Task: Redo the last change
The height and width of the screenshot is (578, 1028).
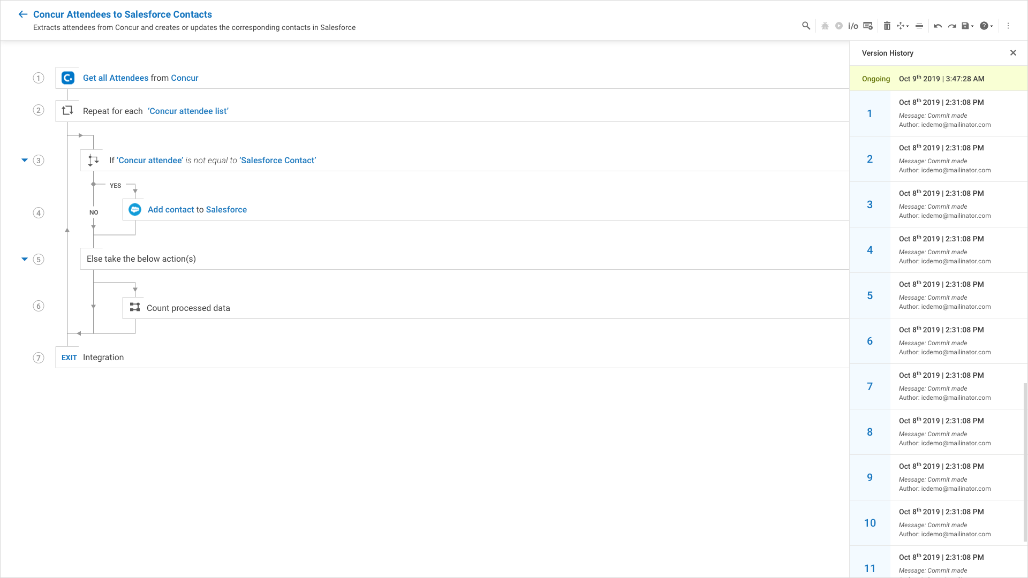Action: 952,26
